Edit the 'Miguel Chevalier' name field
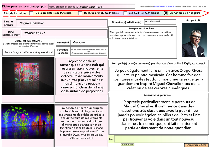Image resolution: width=212 pixels, height=151 pixels. [x=62, y=23]
